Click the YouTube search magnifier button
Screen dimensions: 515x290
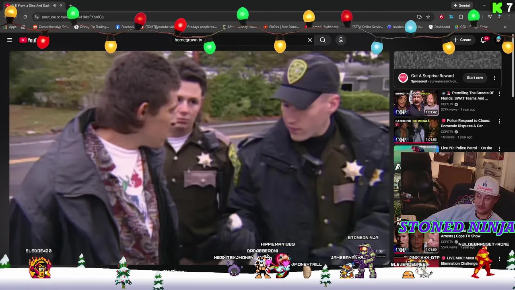pyautogui.click(x=323, y=40)
